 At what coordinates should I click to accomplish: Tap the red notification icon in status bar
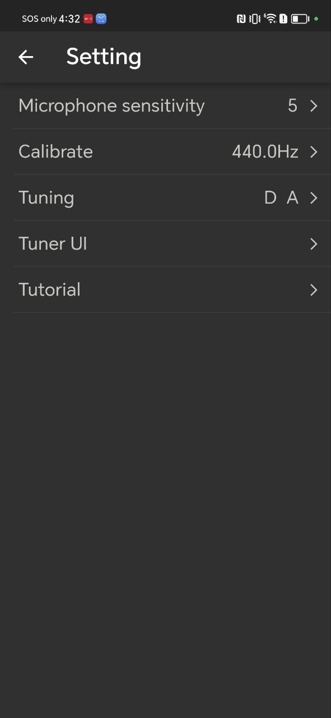pyautogui.click(x=88, y=19)
